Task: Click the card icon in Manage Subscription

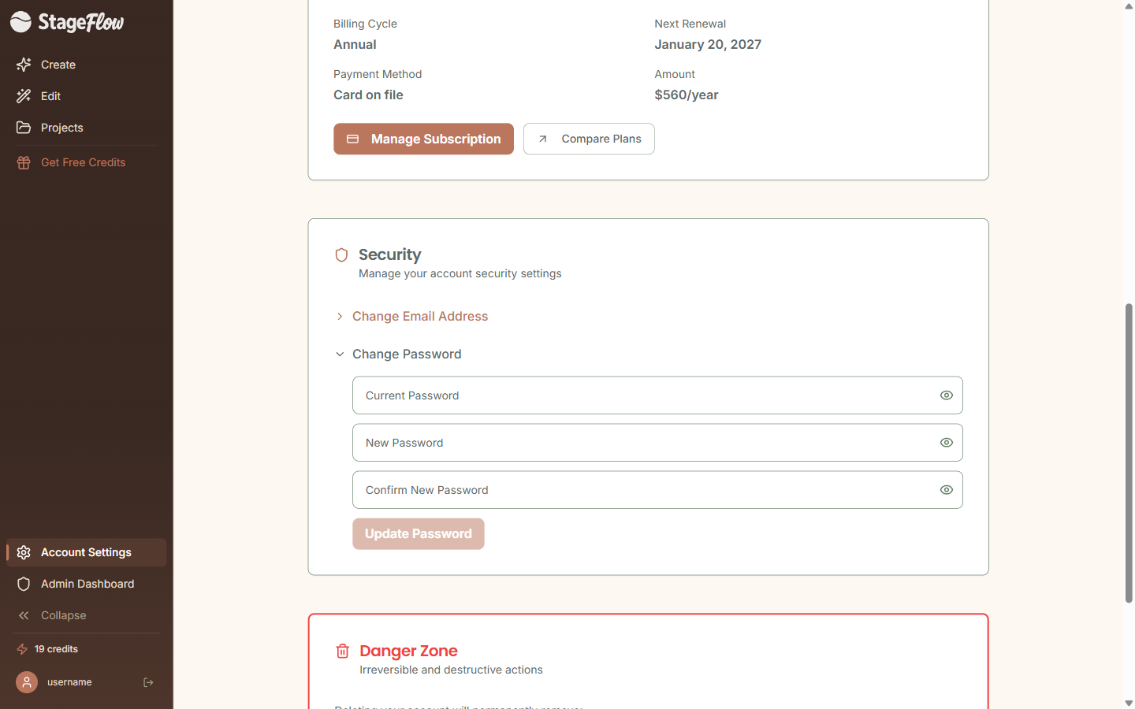Action: point(353,139)
